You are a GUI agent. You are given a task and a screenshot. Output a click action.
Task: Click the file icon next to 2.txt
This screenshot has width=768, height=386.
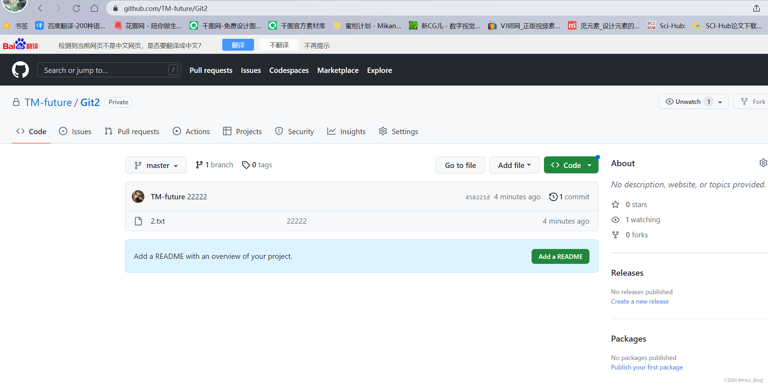point(138,220)
